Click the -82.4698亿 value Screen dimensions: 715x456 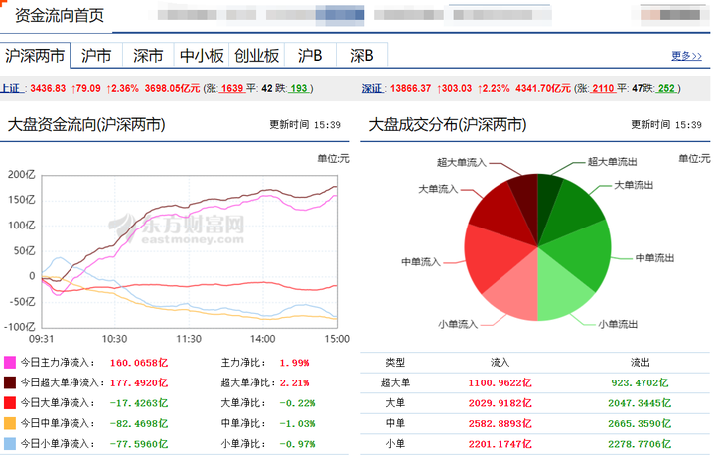point(139,423)
